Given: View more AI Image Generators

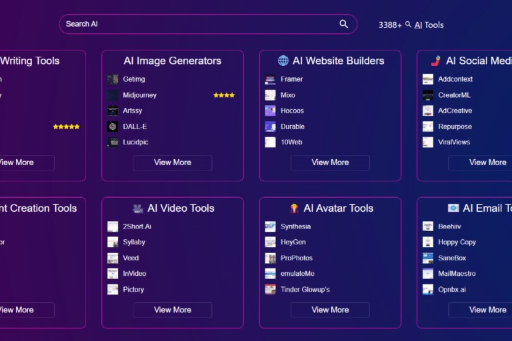Looking at the screenshot, I should click(x=172, y=163).
